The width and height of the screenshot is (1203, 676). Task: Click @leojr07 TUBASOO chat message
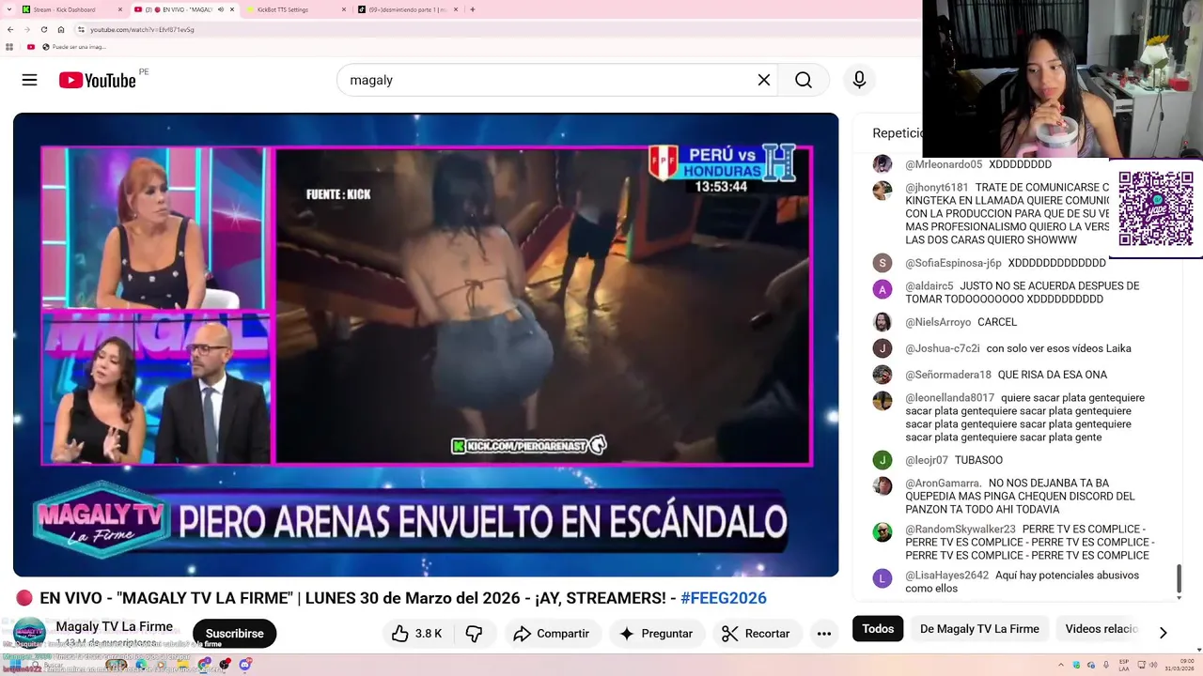click(x=978, y=460)
